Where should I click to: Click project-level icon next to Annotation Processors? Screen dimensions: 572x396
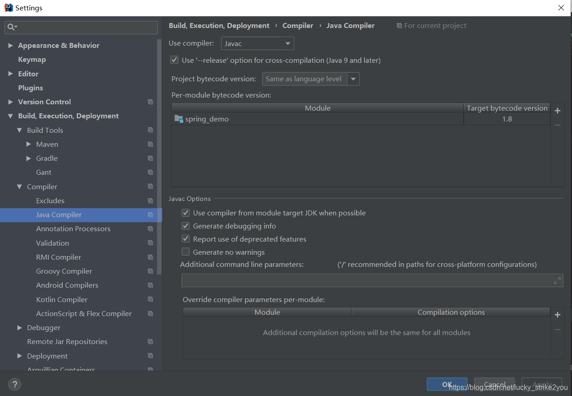pyautogui.click(x=151, y=229)
